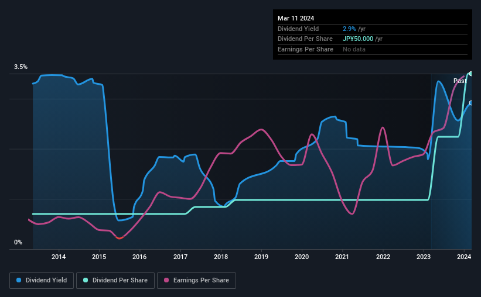Click the pink Earnings Per Share legend dot
The width and height of the screenshot is (481, 297).
tap(166, 280)
